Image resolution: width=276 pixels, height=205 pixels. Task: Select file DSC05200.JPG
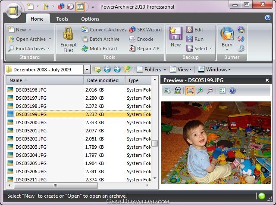tap(31, 122)
